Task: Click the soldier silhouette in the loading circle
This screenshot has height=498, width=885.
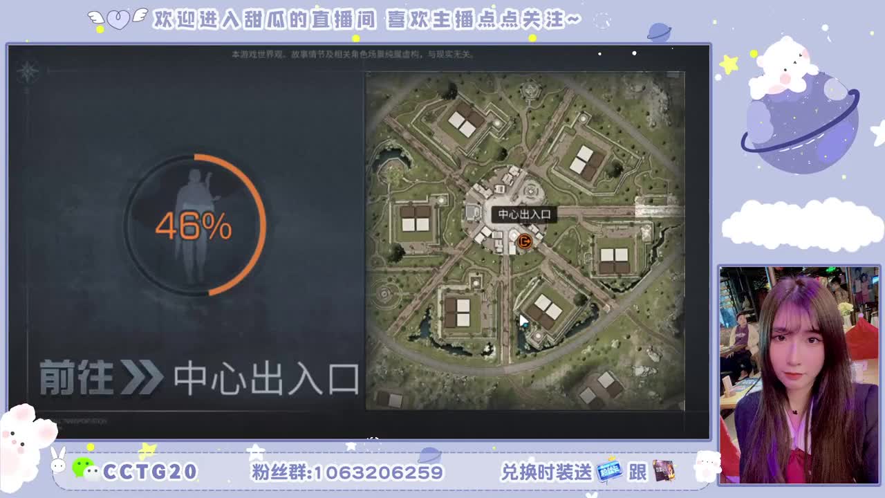Action: (196, 225)
